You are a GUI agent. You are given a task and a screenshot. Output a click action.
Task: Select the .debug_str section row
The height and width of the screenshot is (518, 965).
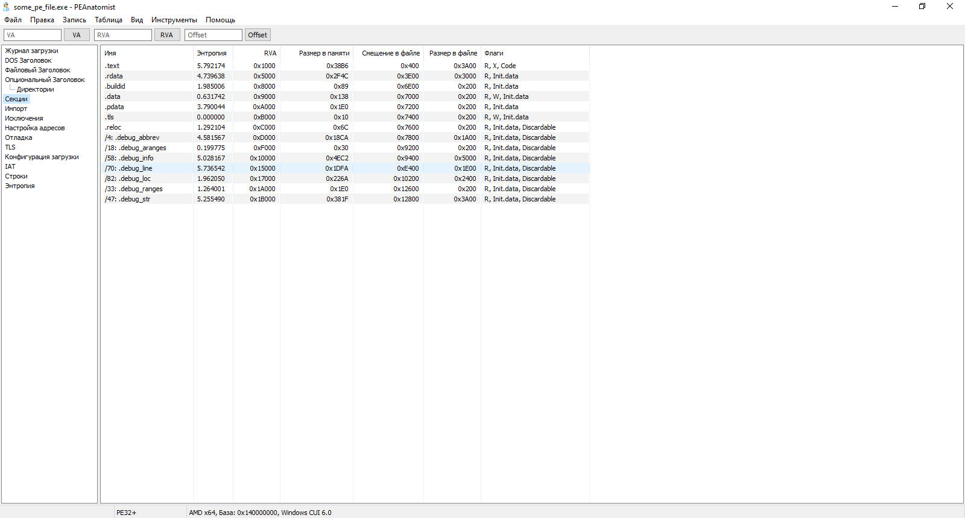click(x=127, y=199)
